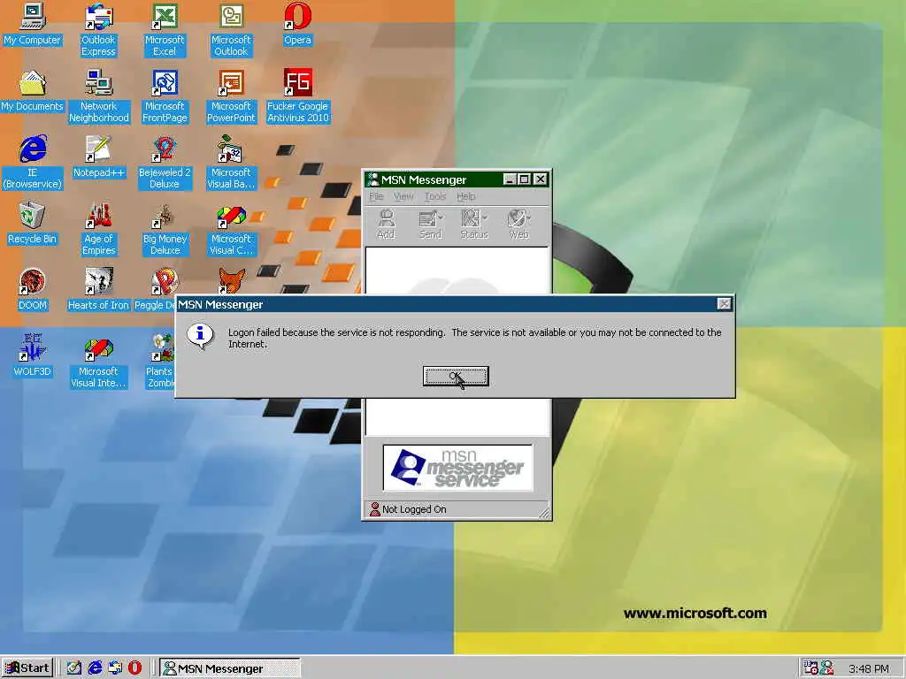Screen dimensions: 906x679
Task: Select the Microsoft Visual InterDev desktop icon
Action: (x=98, y=362)
